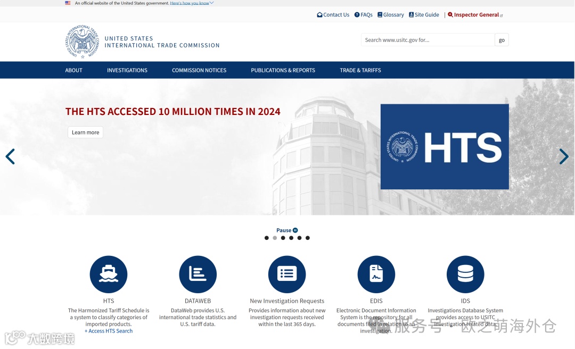Open the DATAWEB chart circle icon

coord(198,274)
